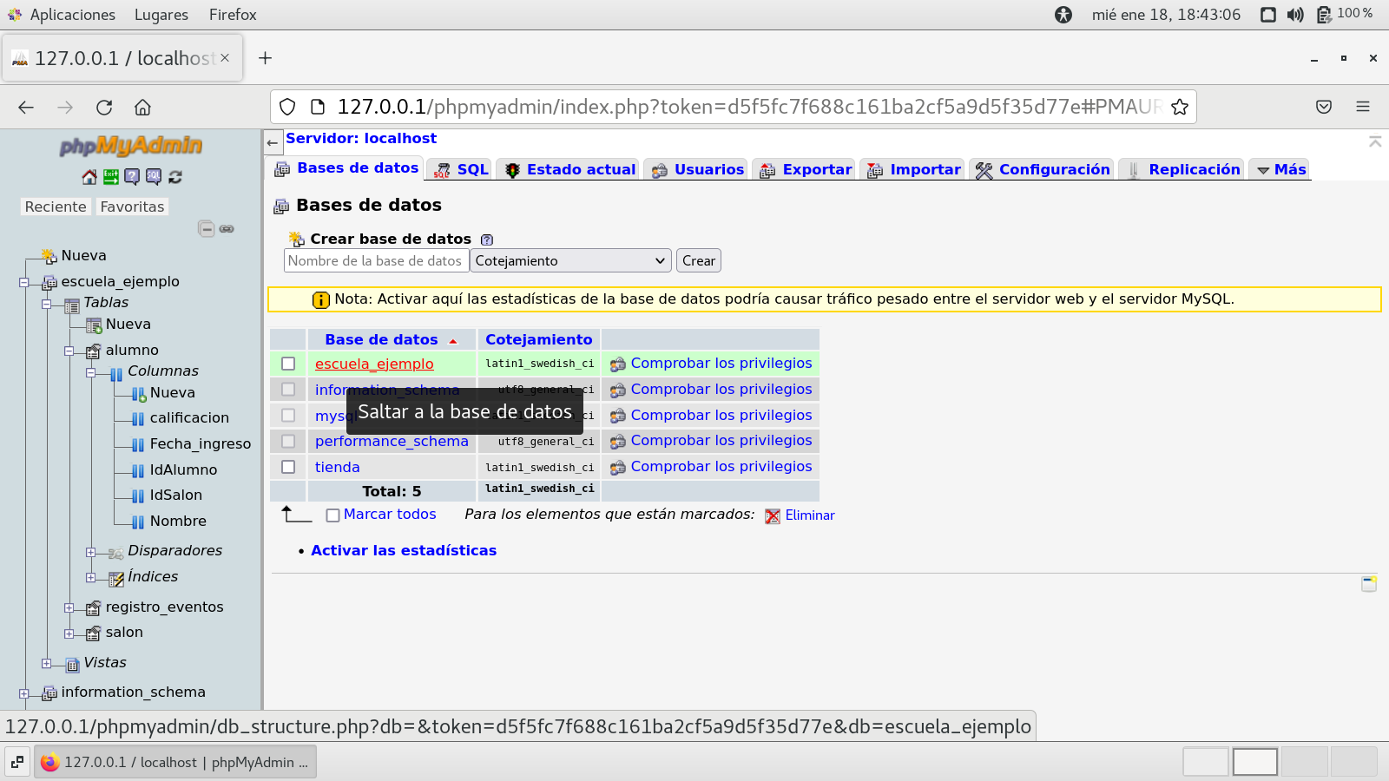Click the link with main panel icon

click(x=227, y=229)
